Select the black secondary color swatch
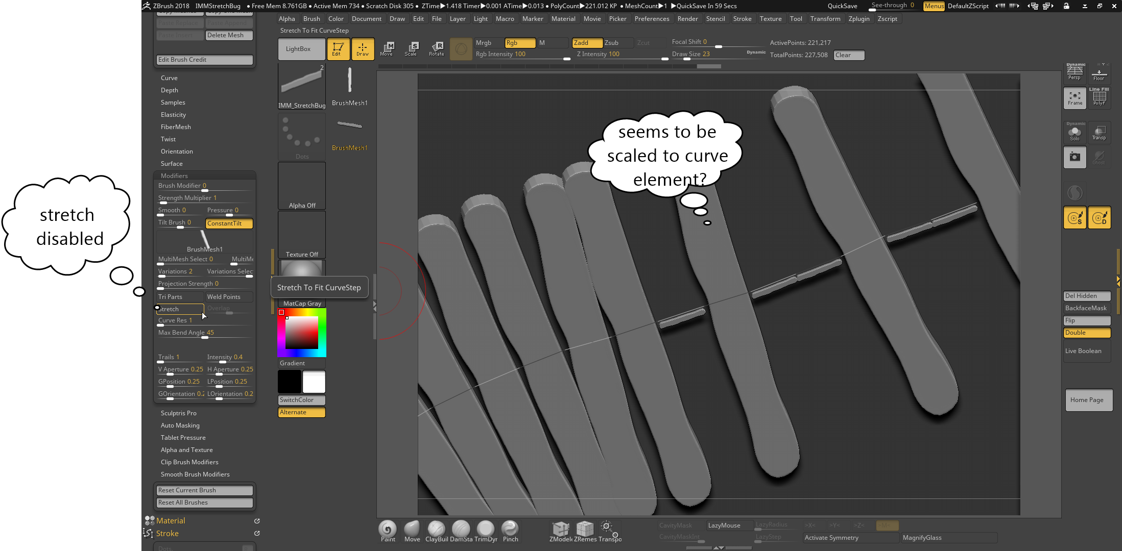The width and height of the screenshot is (1122, 551). click(290, 382)
